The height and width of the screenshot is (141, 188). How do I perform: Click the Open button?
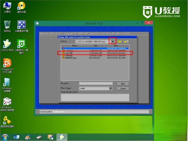click(x=123, y=84)
